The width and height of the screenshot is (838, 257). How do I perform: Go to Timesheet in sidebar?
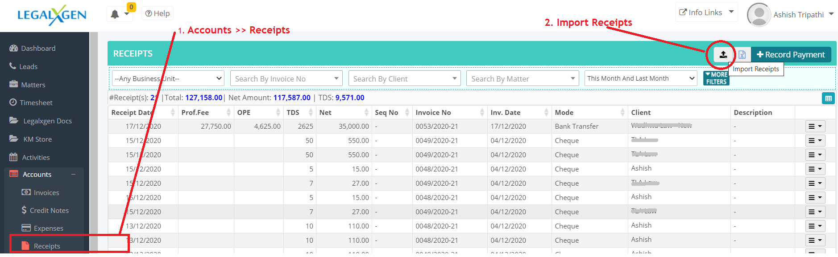tap(36, 102)
